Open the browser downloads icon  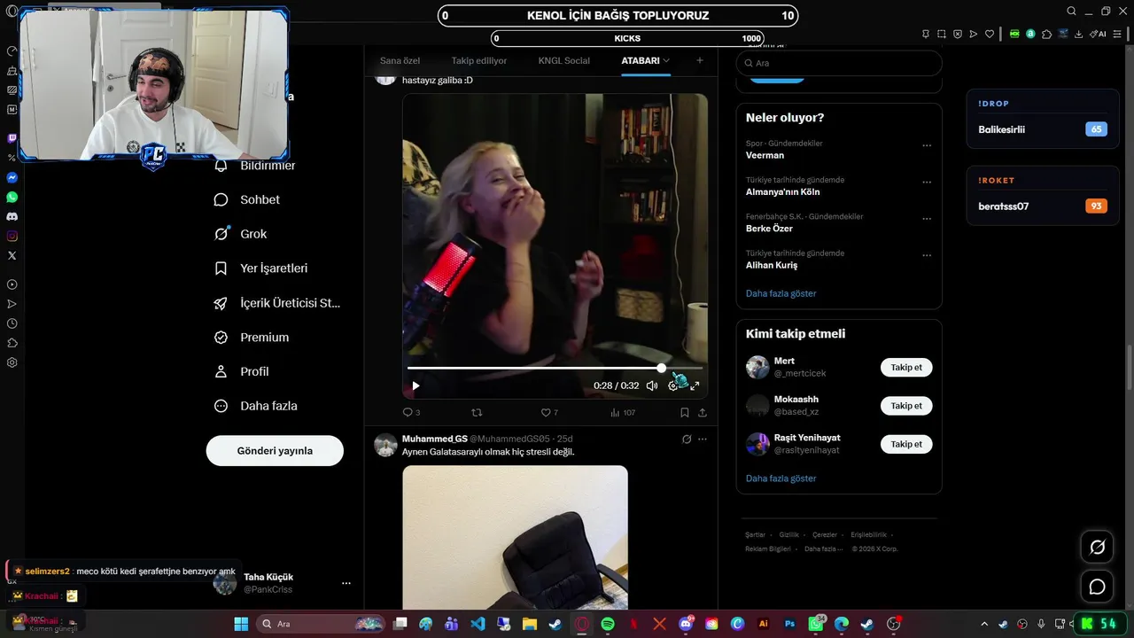point(1078,34)
